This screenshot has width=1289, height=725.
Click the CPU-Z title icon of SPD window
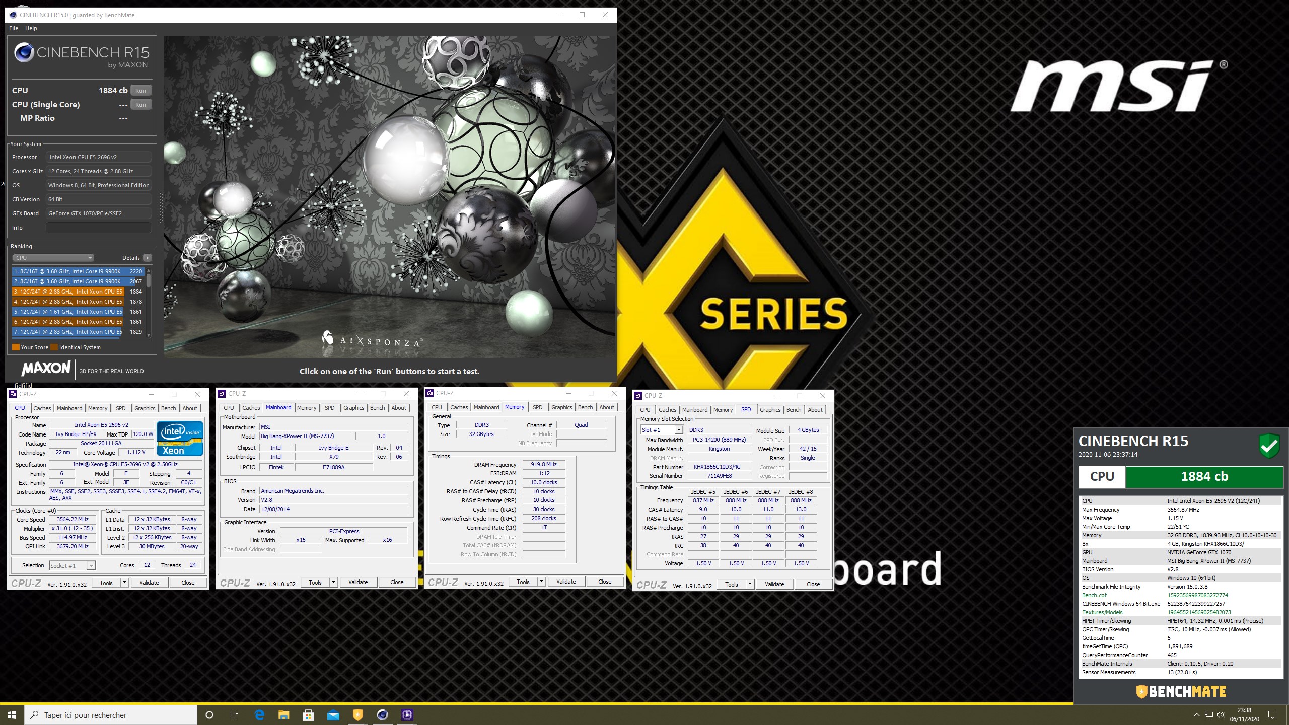tap(638, 396)
